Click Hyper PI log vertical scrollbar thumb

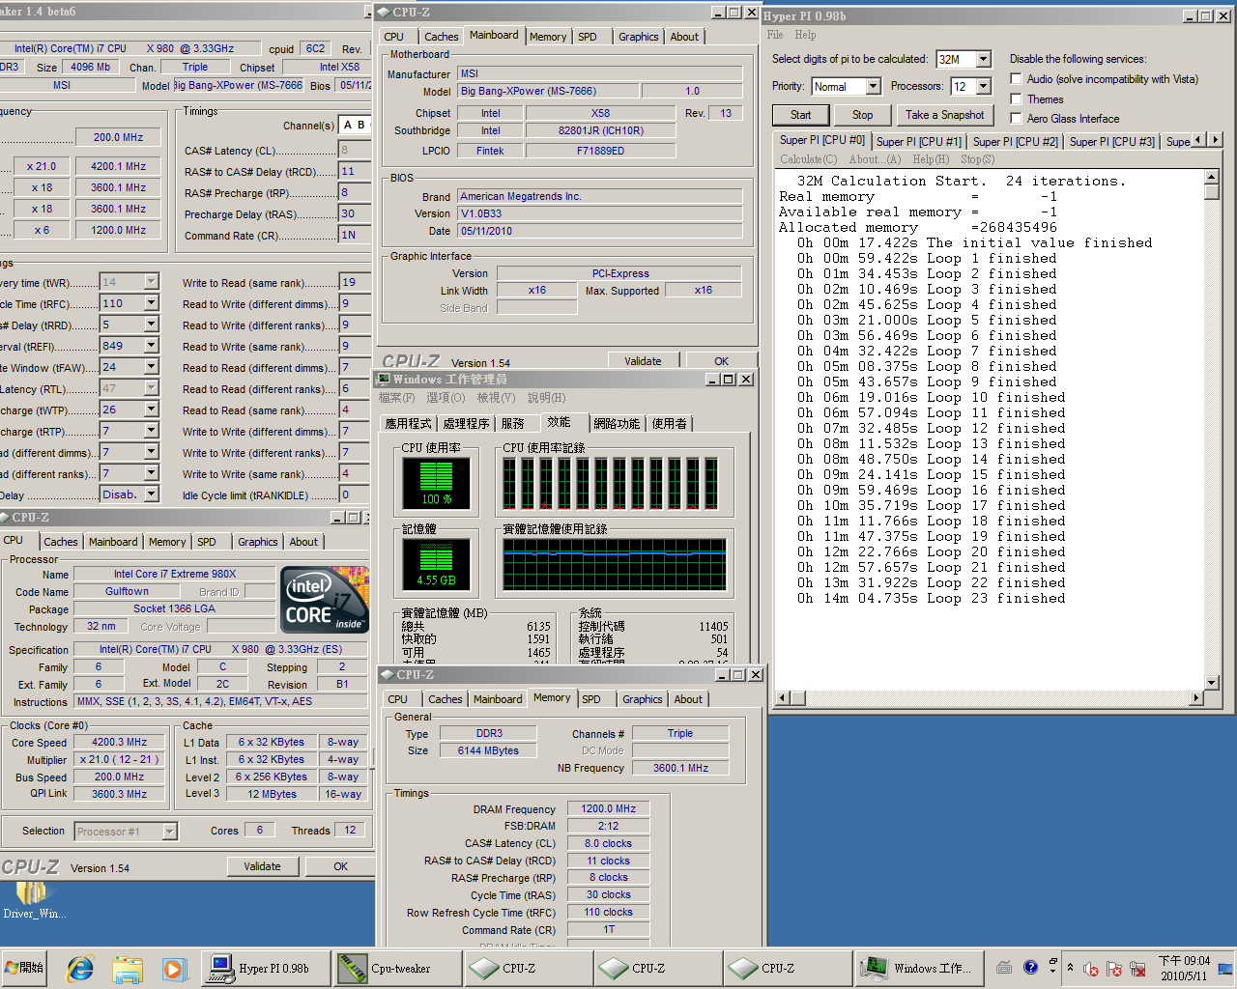[x=1212, y=191]
